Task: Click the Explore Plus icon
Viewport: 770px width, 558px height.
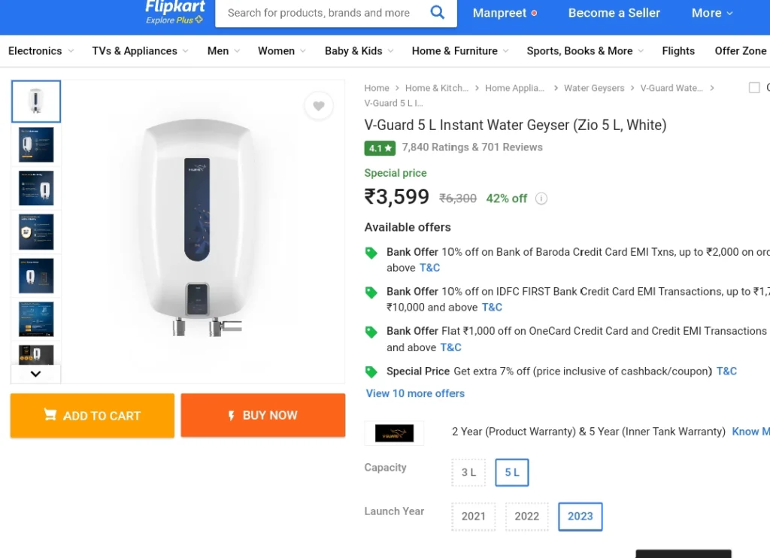Action: click(x=199, y=20)
